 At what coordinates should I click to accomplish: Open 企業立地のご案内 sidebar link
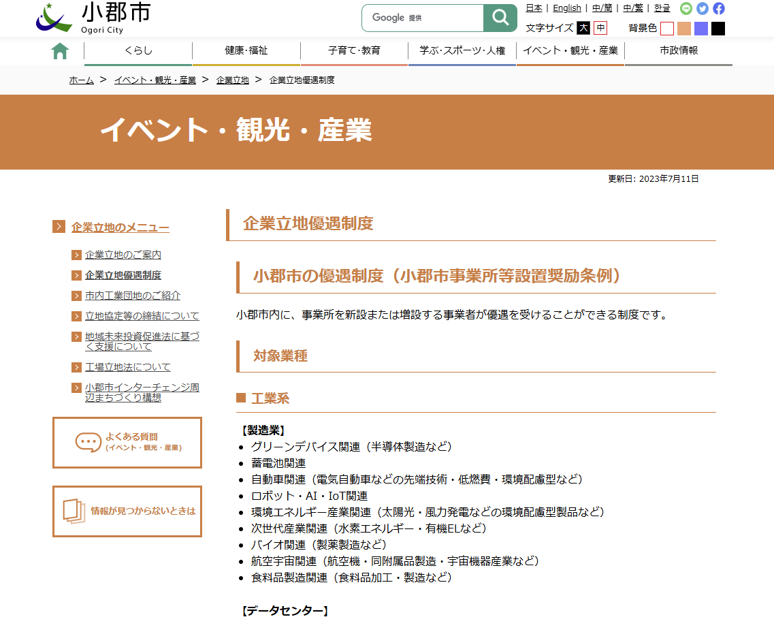tap(123, 255)
